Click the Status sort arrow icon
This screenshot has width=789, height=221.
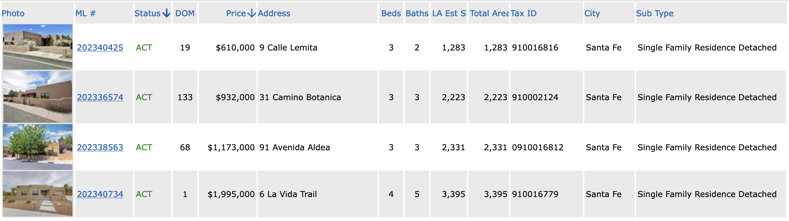166,13
